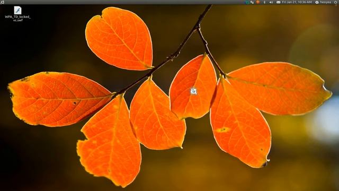Open the sound volume indicator
339x191 pixels.
coord(271,2)
